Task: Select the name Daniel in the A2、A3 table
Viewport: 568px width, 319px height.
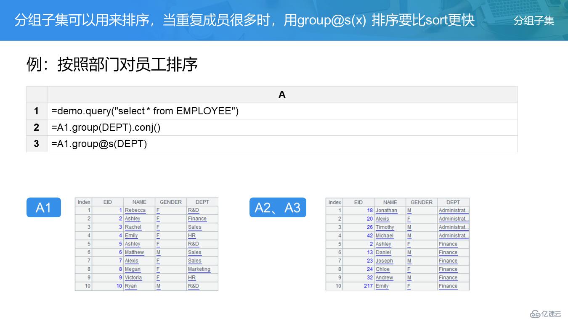Action: tap(383, 252)
